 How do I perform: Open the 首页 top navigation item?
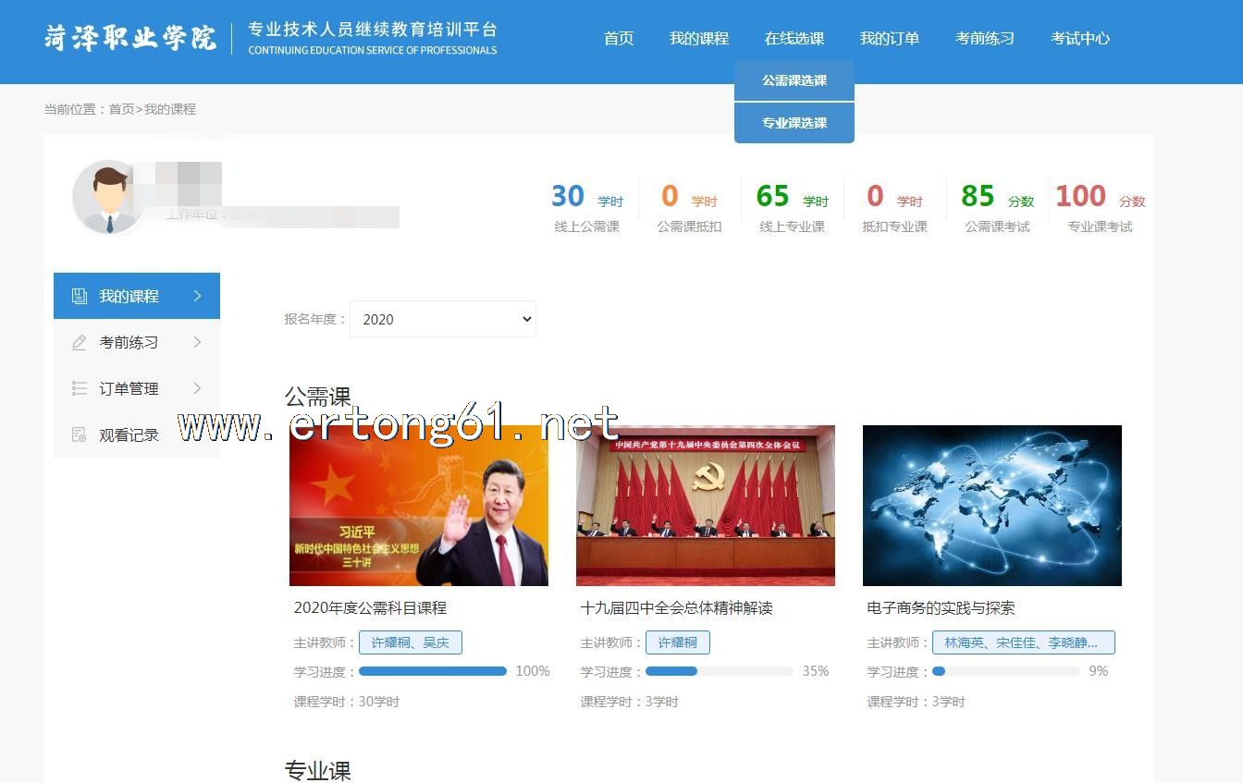[x=619, y=39]
